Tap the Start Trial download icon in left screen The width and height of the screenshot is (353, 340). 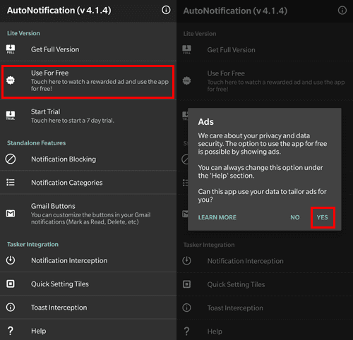pos(11,116)
